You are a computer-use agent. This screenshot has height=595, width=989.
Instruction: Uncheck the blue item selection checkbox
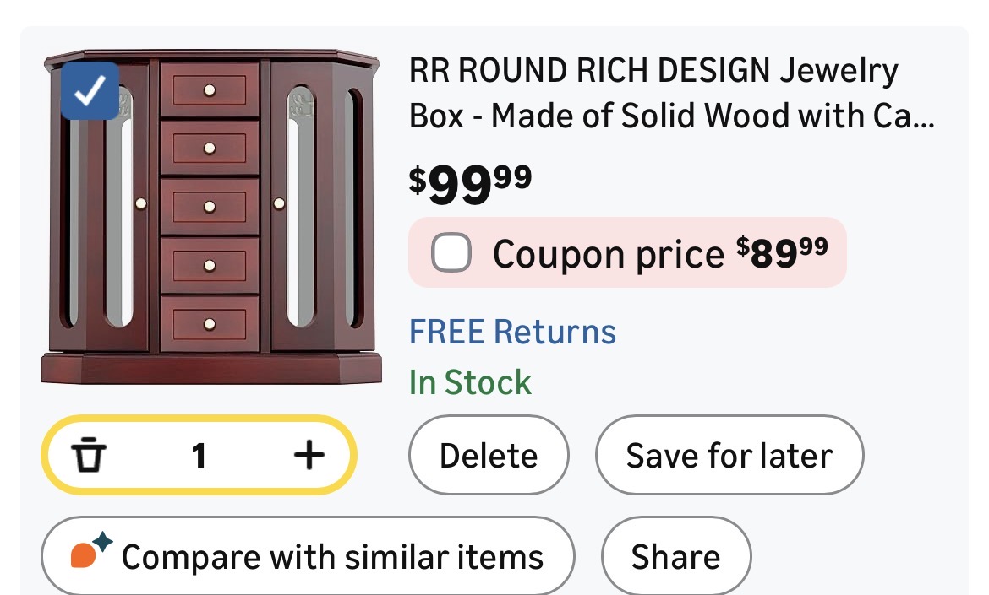coord(90,91)
